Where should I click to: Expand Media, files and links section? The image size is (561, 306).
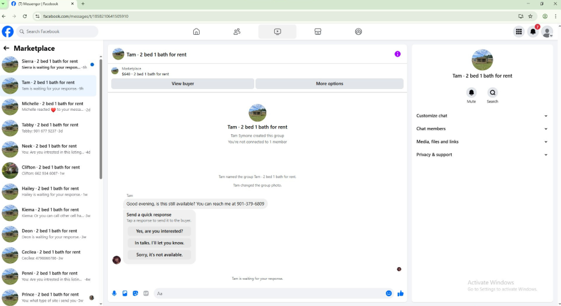(482, 142)
